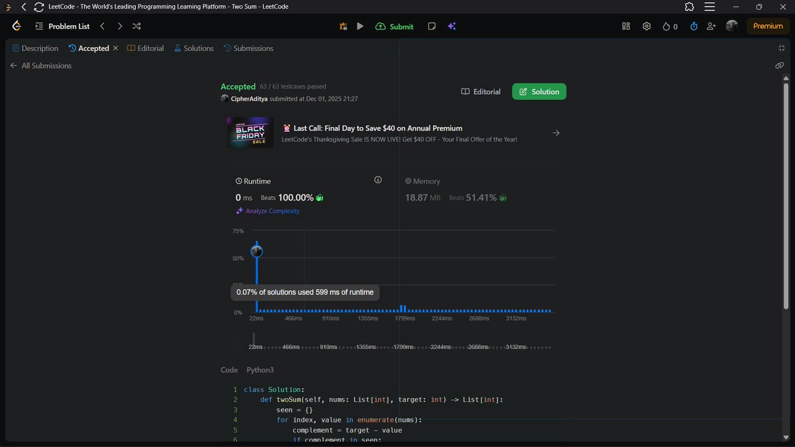The width and height of the screenshot is (795, 447).
Task: Open the settings gear icon
Action: coord(647,26)
